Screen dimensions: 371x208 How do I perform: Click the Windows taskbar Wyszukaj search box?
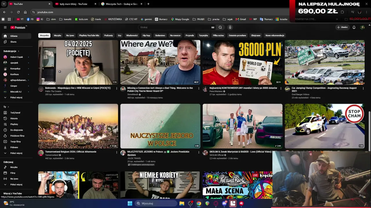(x=156, y=203)
